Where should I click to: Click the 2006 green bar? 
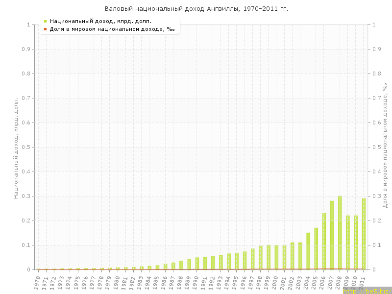[x=324, y=241]
